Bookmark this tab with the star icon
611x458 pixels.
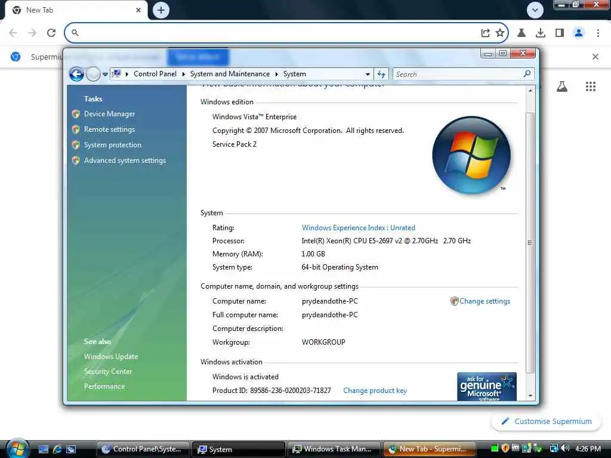[500, 33]
